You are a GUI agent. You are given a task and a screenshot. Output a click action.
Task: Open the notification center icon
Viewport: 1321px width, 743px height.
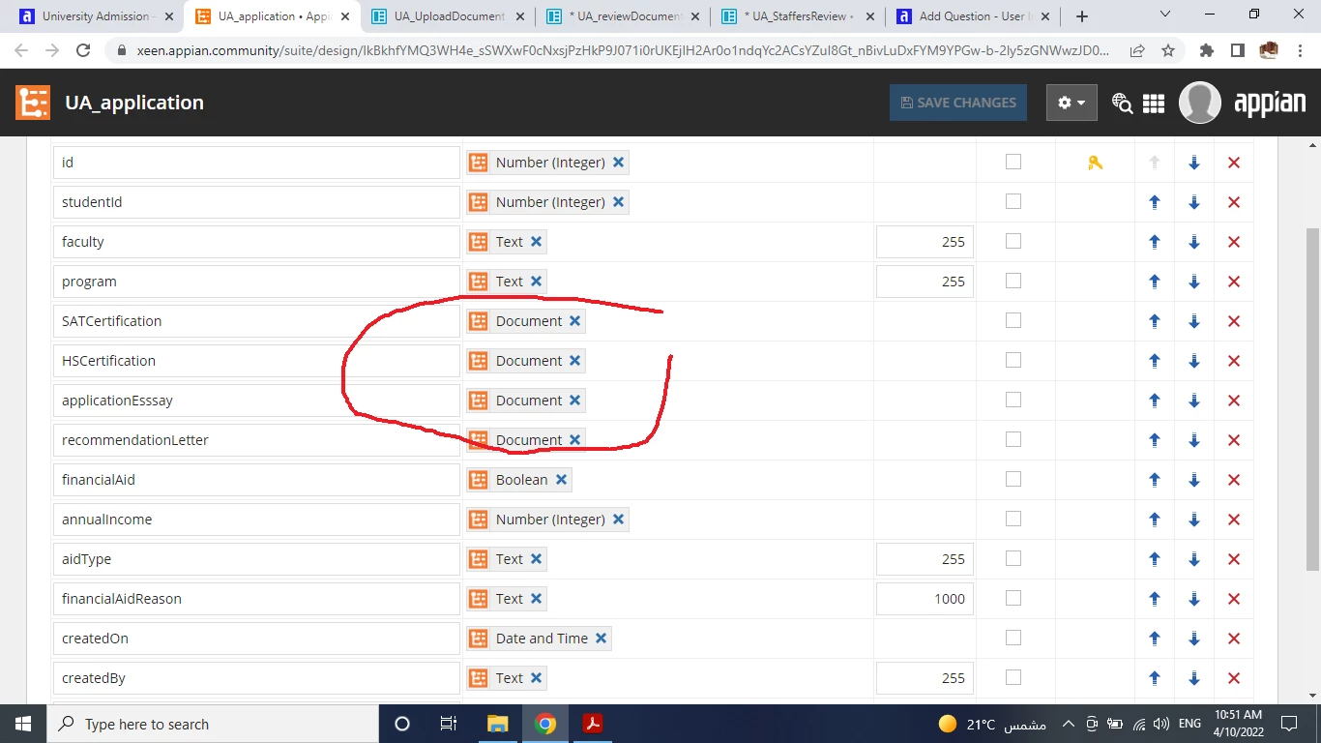(1288, 724)
